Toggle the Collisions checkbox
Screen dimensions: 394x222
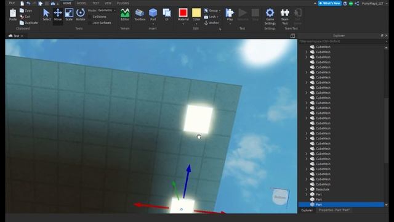[90, 17]
